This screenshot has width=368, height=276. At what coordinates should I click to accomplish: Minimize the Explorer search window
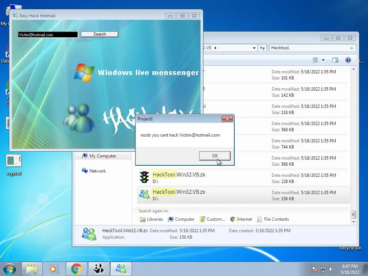(x=326, y=38)
